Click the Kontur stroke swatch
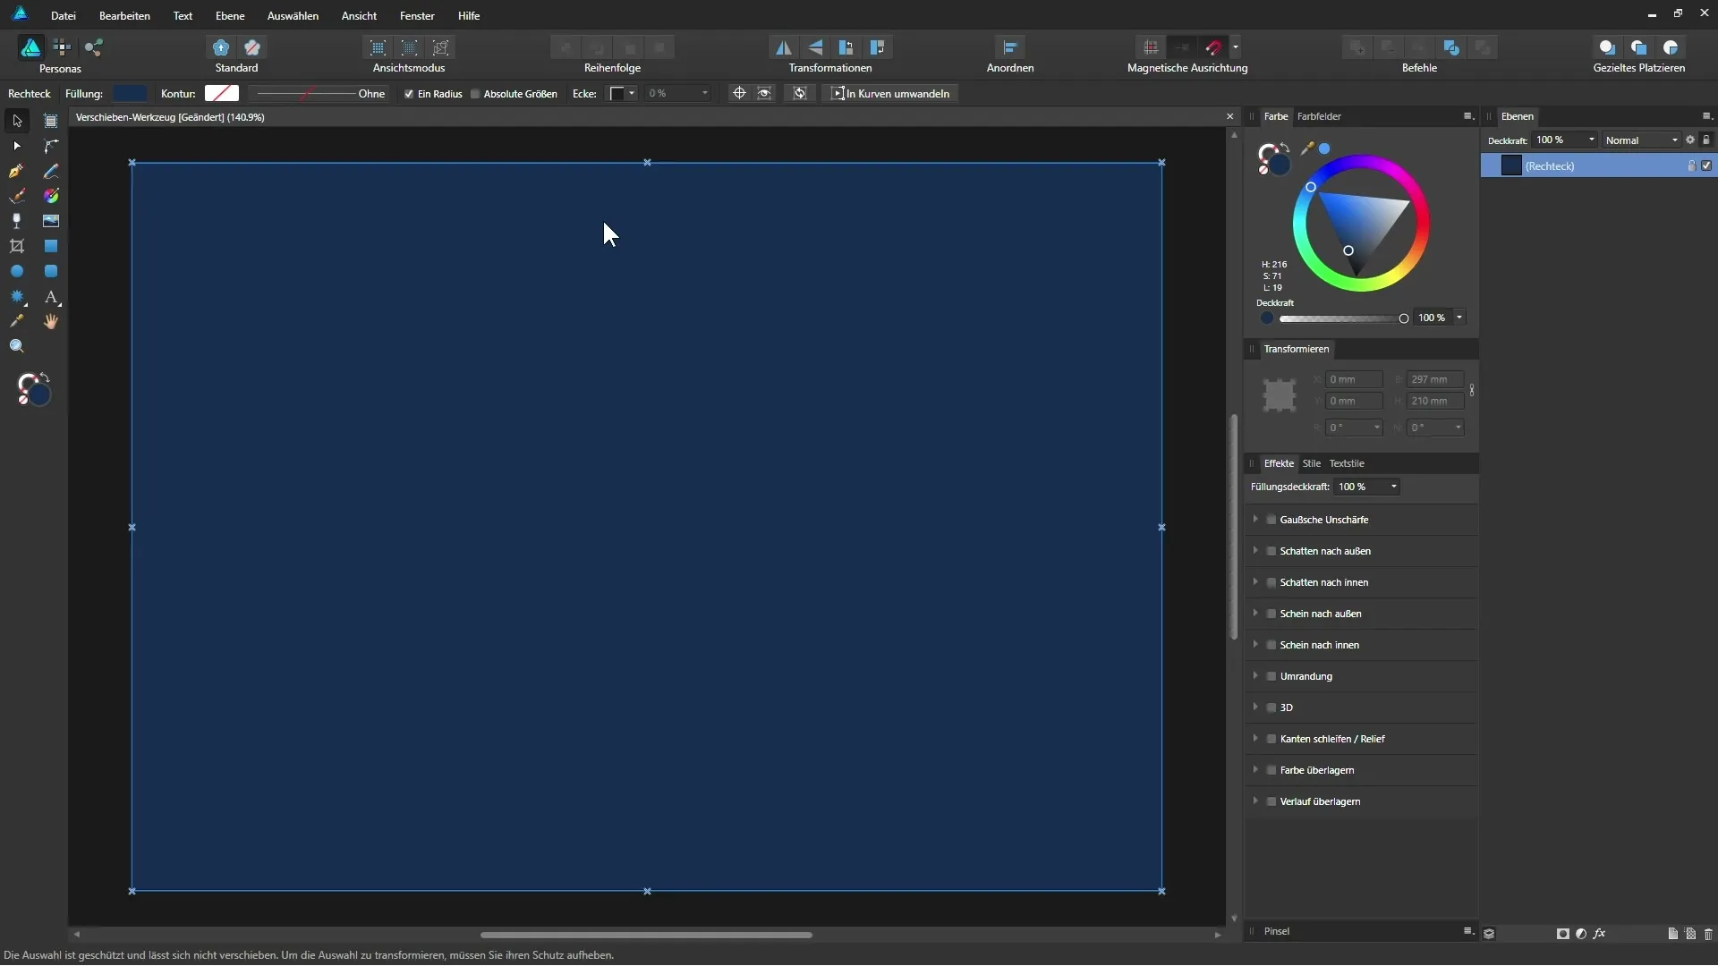Screen dimensions: 1718x966 (222, 94)
